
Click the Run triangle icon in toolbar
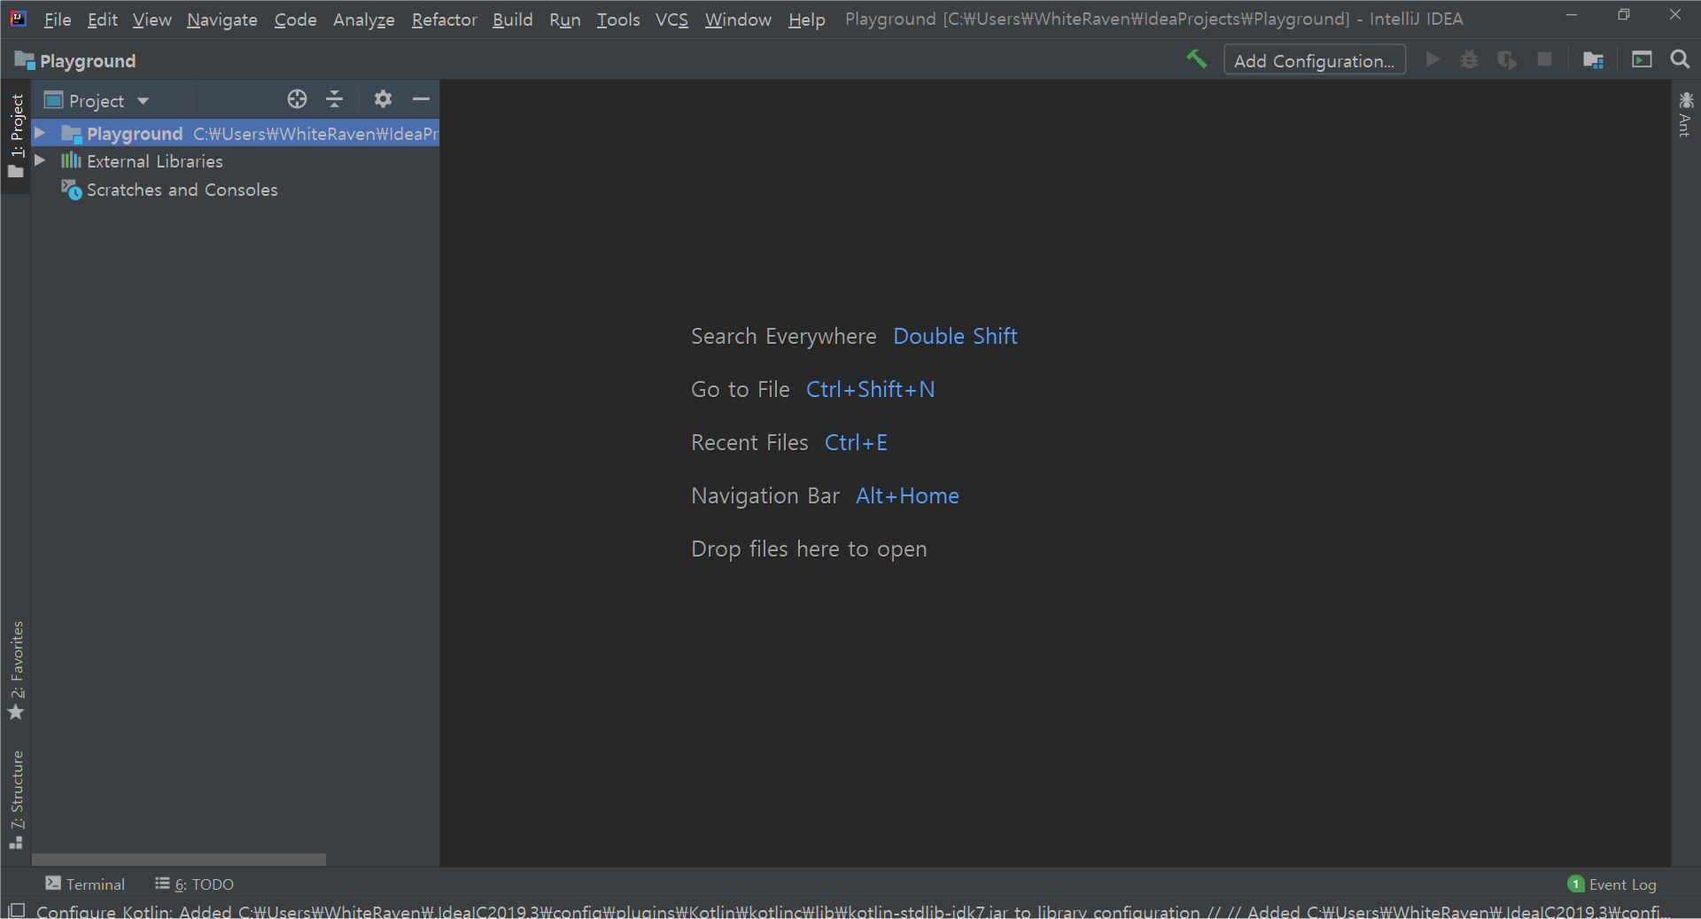coord(1432,59)
